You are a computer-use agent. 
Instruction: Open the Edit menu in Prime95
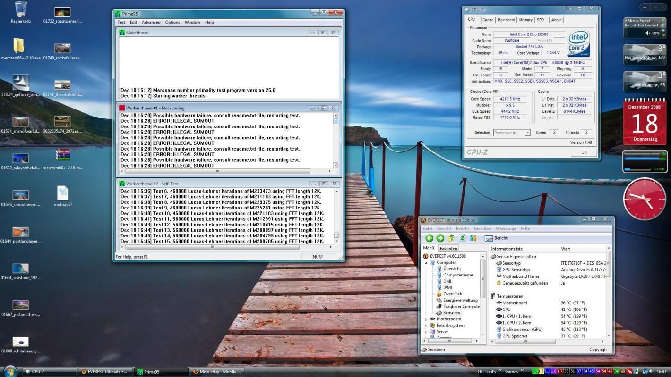[133, 22]
